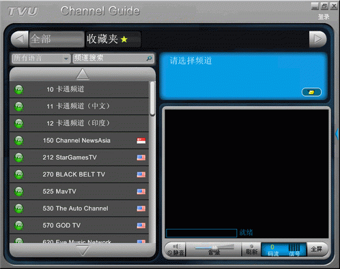Click the left arrow navigation button
This screenshot has height=269, width=340.
click(20, 39)
